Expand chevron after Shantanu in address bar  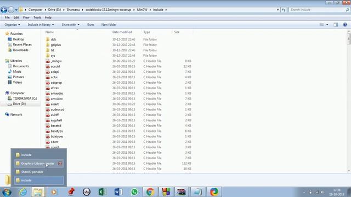tap(83, 10)
